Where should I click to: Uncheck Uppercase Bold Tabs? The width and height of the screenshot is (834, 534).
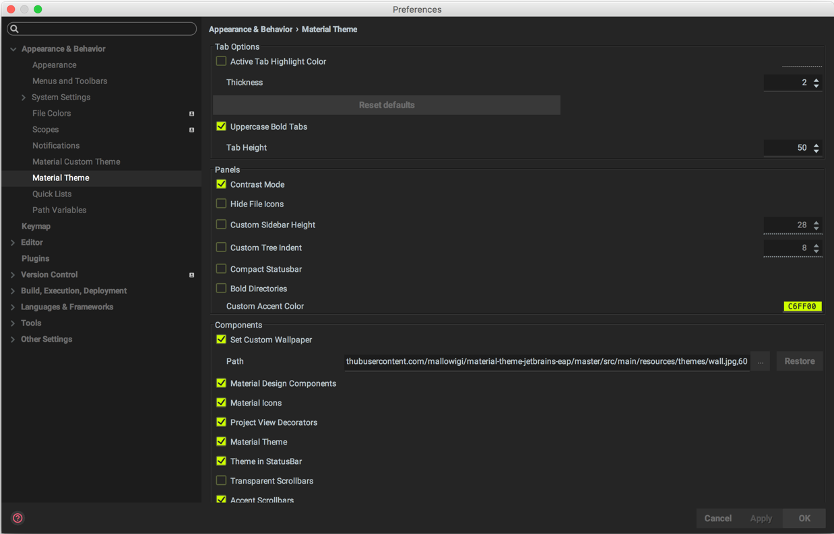(221, 126)
